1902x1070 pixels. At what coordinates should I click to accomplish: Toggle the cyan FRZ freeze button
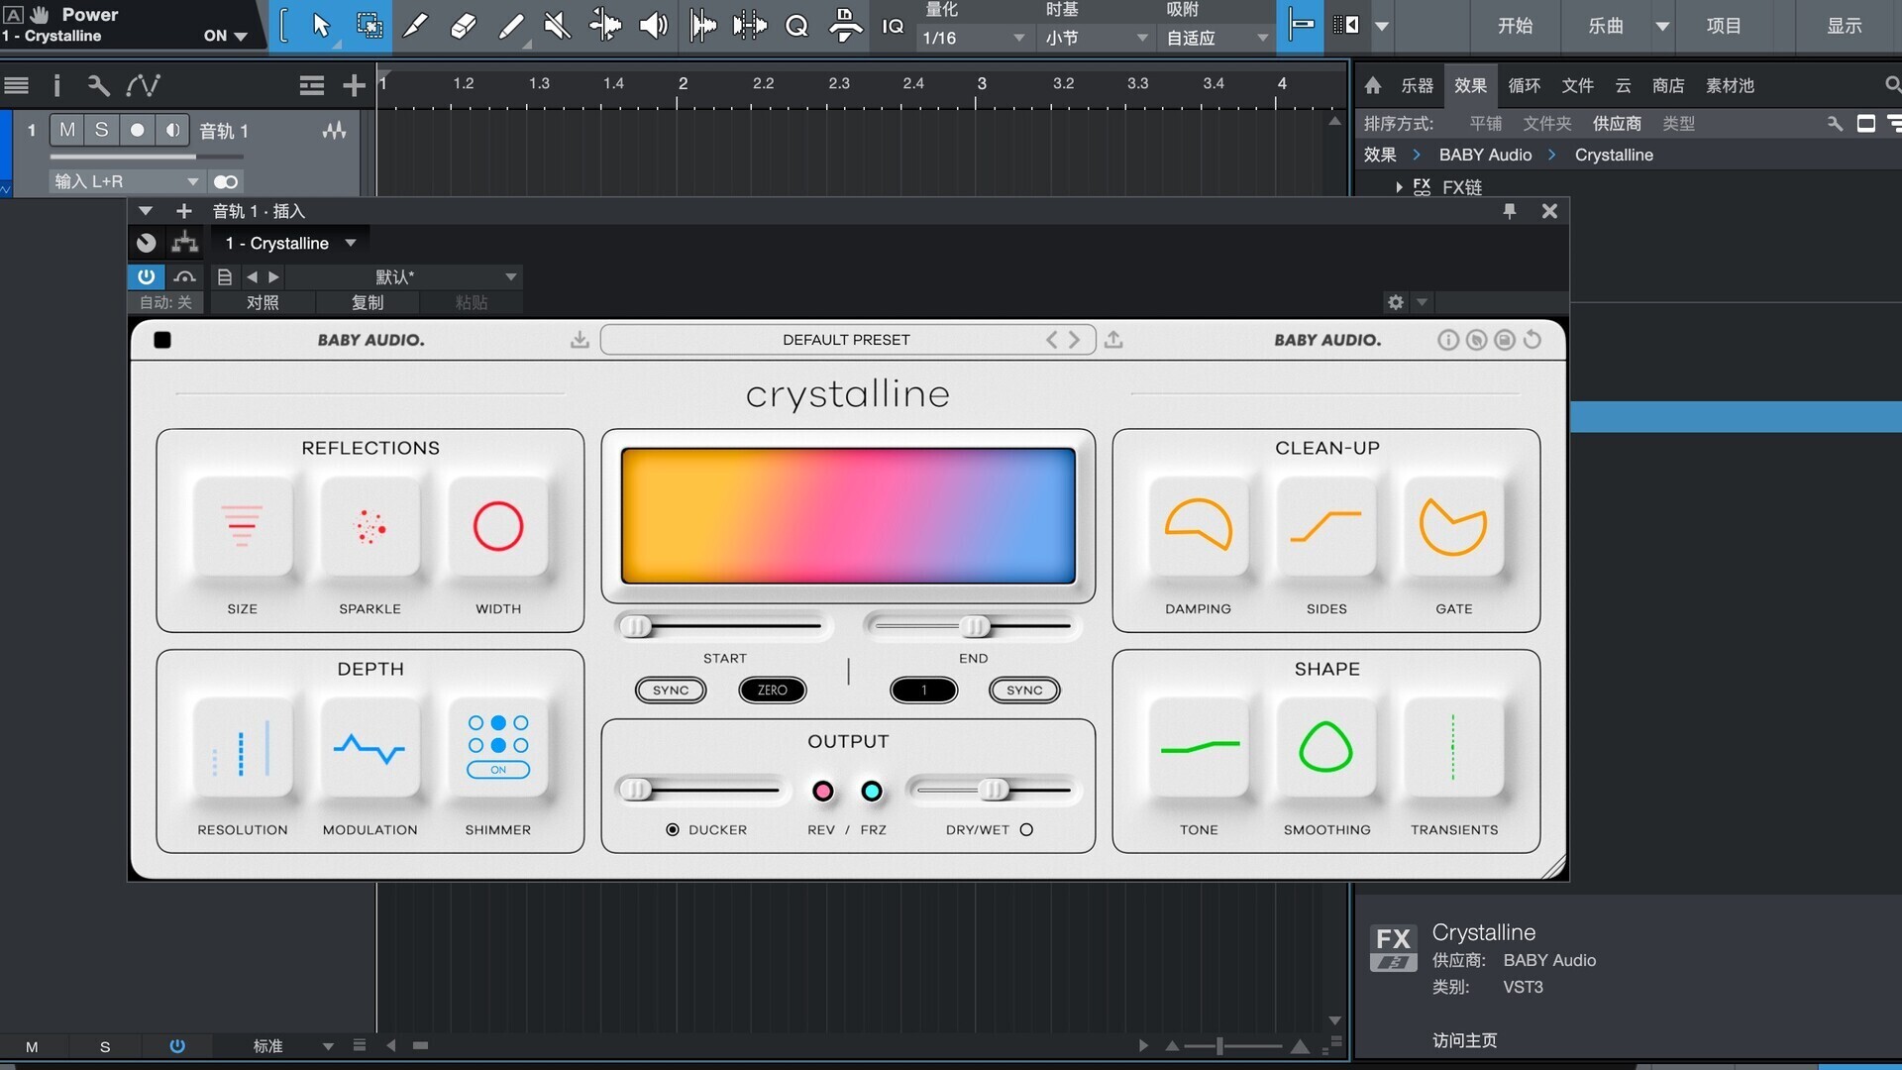pos(872,791)
